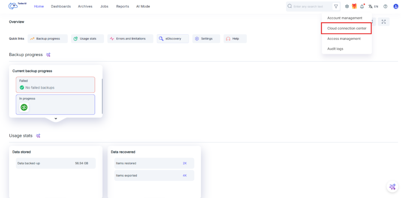The image size is (401, 198).
Task: Open the eDiscovery quick link
Action: point(173,38)
